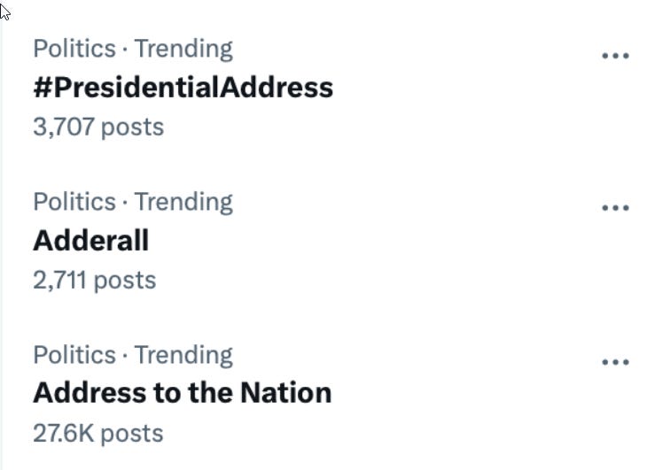This screenshot has width=662, height=470.
Task: Click the dot separator above Address to the Nation
Action: click(x=125, y=356)
